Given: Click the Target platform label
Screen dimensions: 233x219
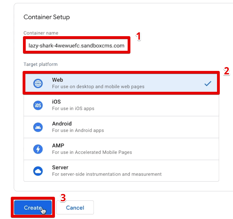Looking at the screenshot, I should tap(40, 64).
